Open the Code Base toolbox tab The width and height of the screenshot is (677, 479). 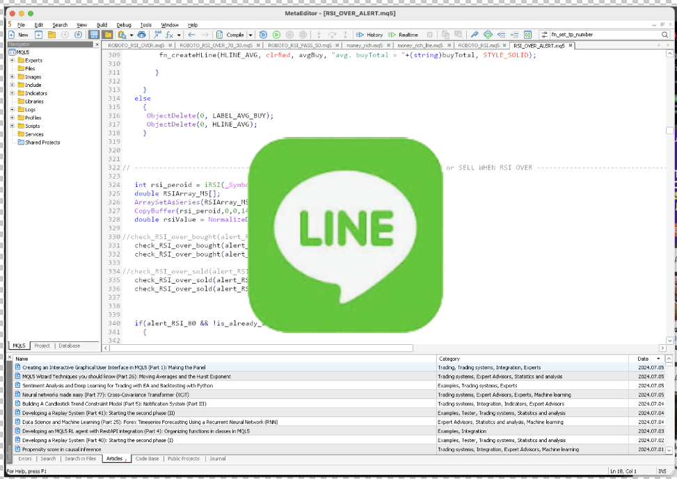point(147,459)
